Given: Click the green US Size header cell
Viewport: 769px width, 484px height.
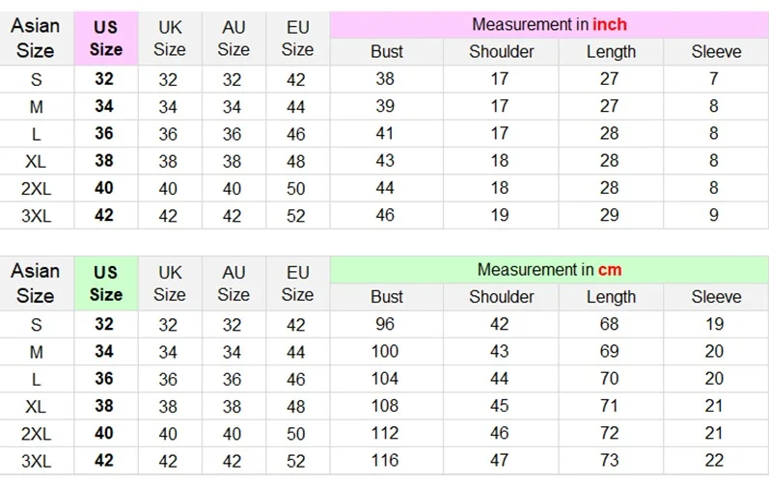Looking at the screenshot, I should coord(106,283).
